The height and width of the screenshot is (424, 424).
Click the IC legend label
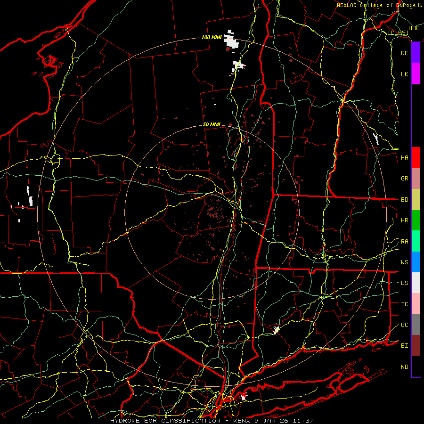tap(404, 304)
